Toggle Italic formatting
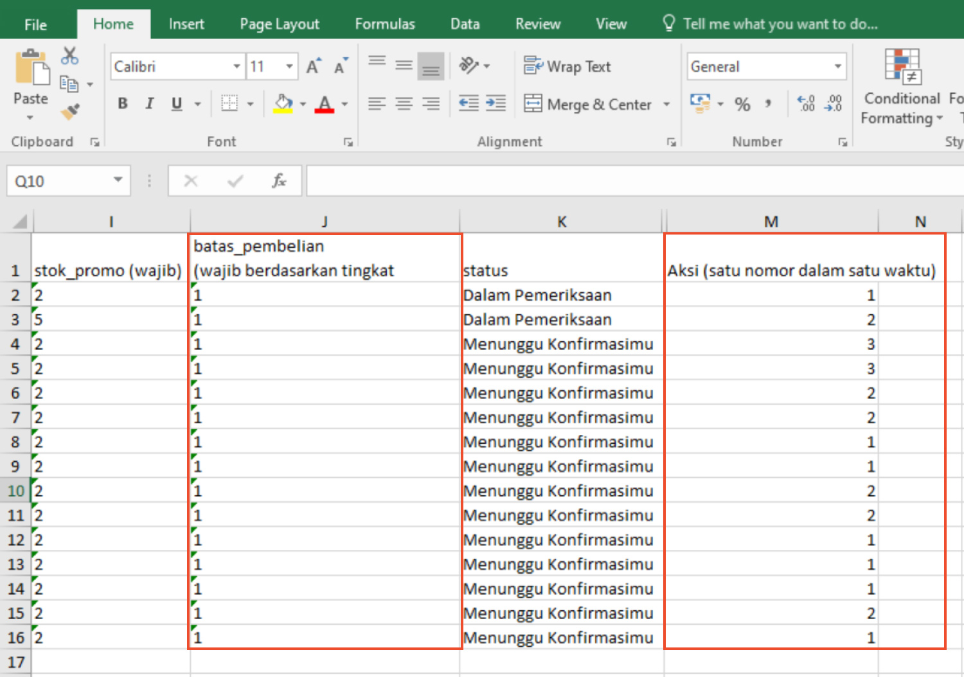This screenshot has height=677, width=964. tap(150, 104)
